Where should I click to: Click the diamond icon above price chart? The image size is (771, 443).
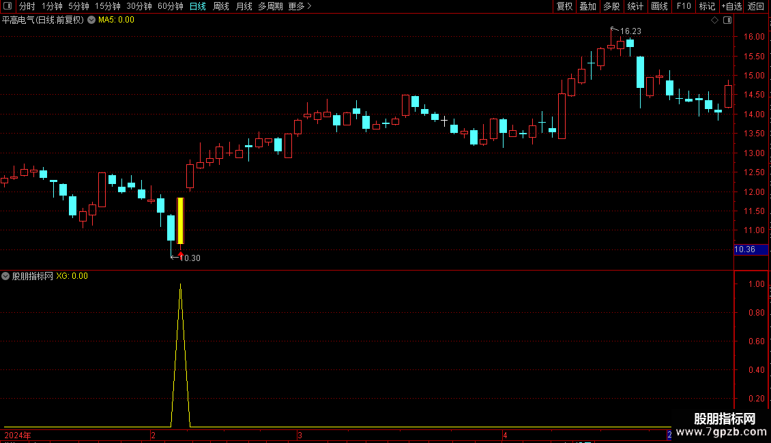pos(715,20)
